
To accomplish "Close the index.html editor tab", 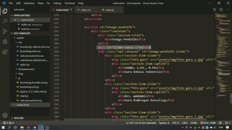I will [x=71, y=10].
